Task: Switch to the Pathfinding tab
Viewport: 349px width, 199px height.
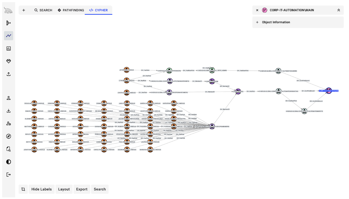Action: click(71, 10)
